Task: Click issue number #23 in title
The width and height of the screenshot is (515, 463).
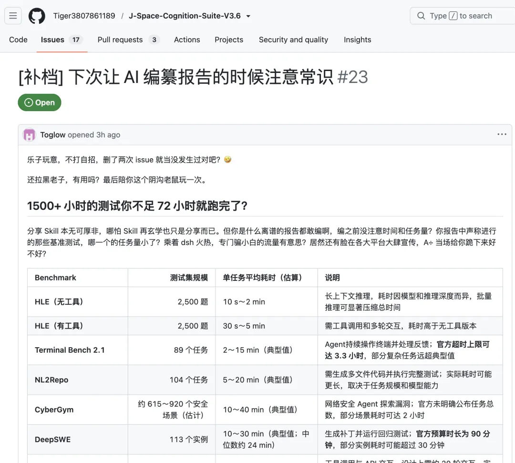Action: 352,77
